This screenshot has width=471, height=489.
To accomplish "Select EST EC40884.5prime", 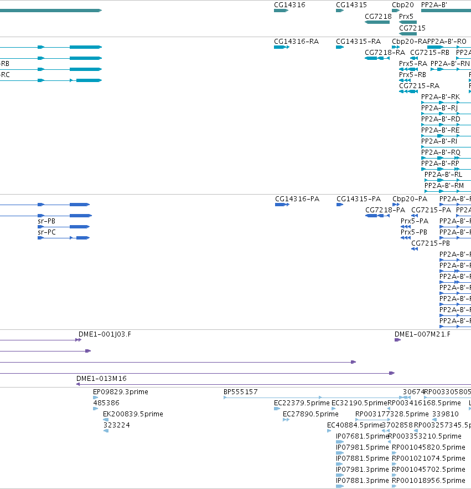I will (329, 431).
